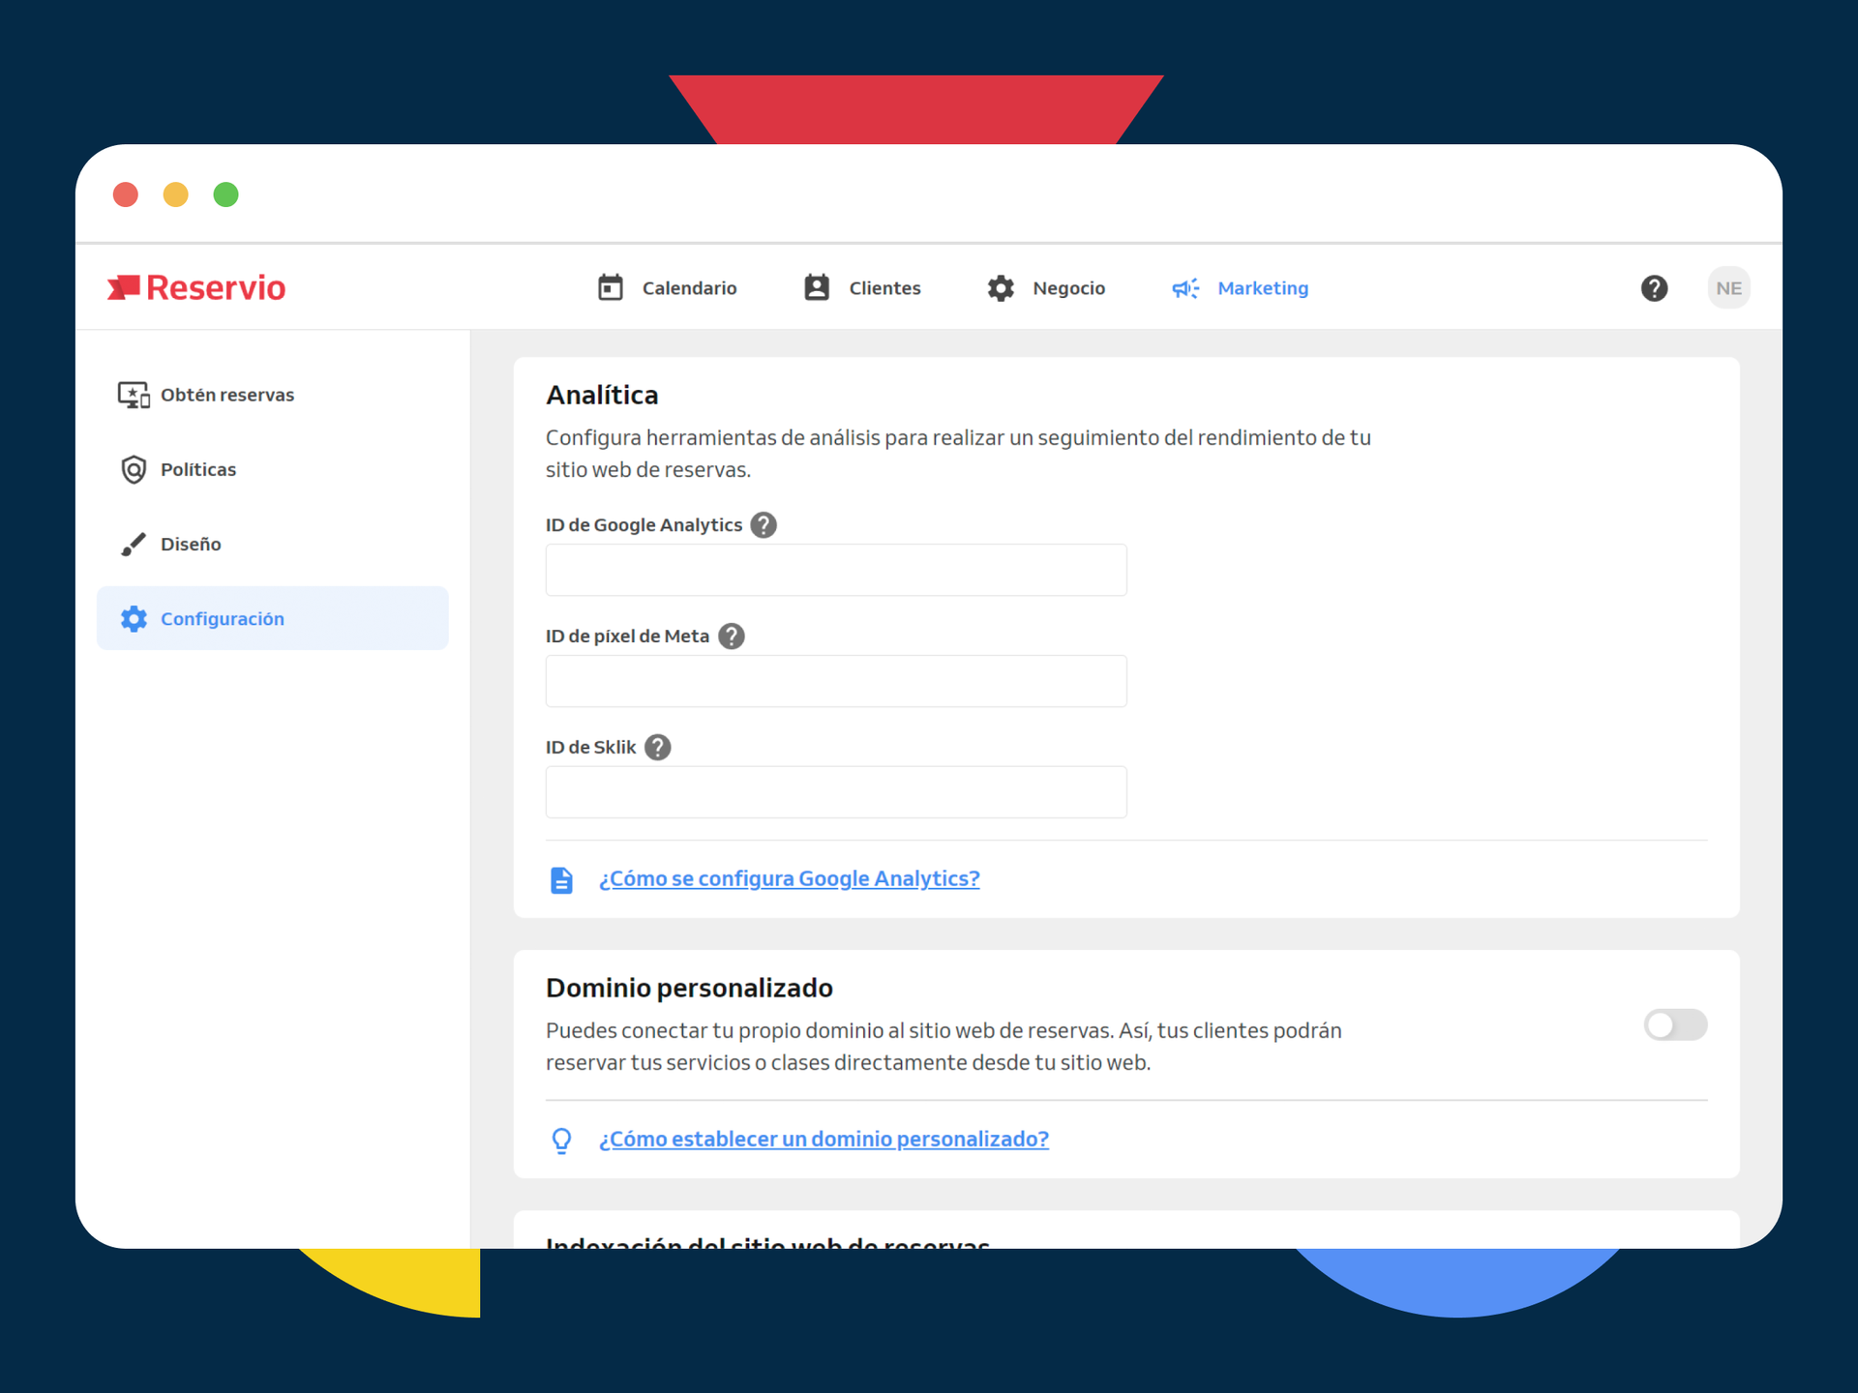
Task: Switch to the Marketing tab
Action: point(1263,287)
